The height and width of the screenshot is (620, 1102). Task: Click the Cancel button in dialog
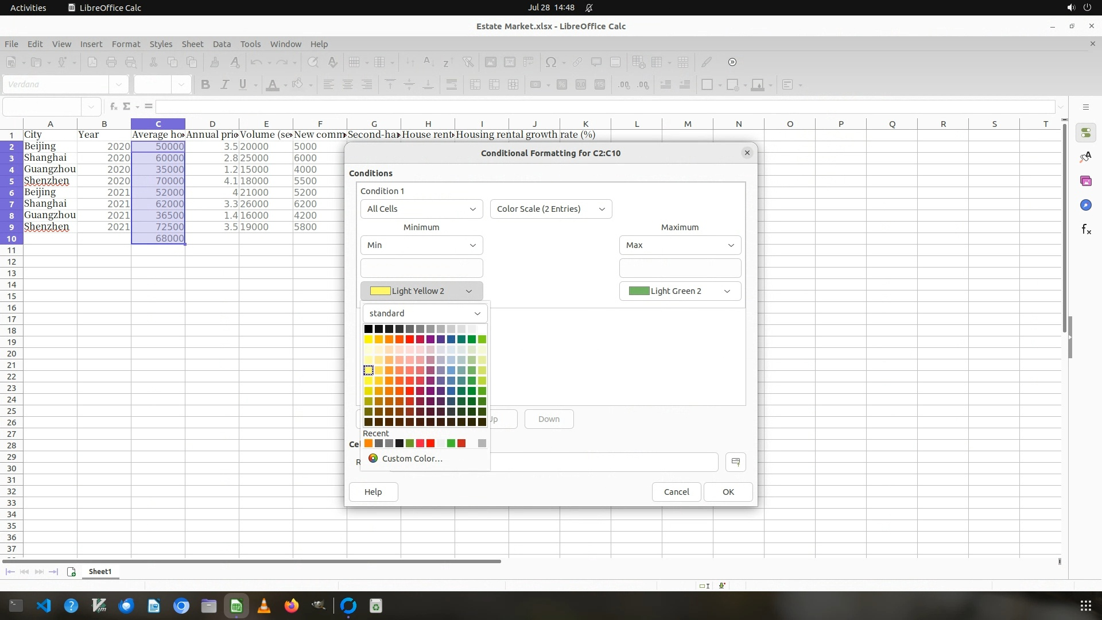[x=676, y=492]
